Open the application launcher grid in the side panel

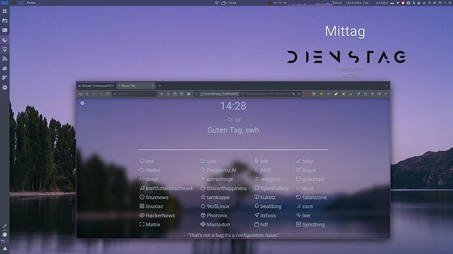tap(5, 11)
